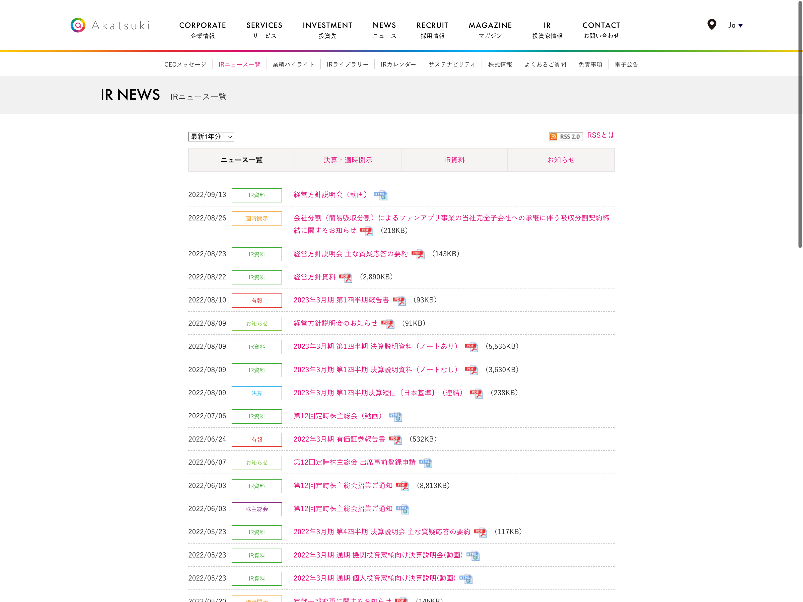This screenshot has width=803, height=602.
Task: Open PDF icon for 2023年3月期 第1四半期報告書
Action: tap(399, 300)
